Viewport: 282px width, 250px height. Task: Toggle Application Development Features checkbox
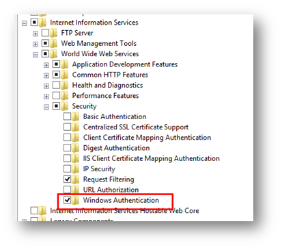56,64
